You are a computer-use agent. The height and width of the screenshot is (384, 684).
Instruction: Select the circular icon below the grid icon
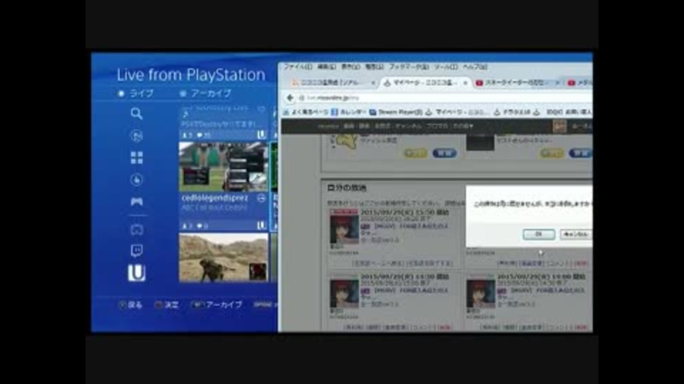coord(137,179)
